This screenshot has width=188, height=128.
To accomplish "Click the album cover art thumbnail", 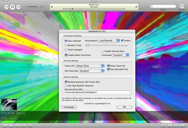I will (x=9, y=104).
